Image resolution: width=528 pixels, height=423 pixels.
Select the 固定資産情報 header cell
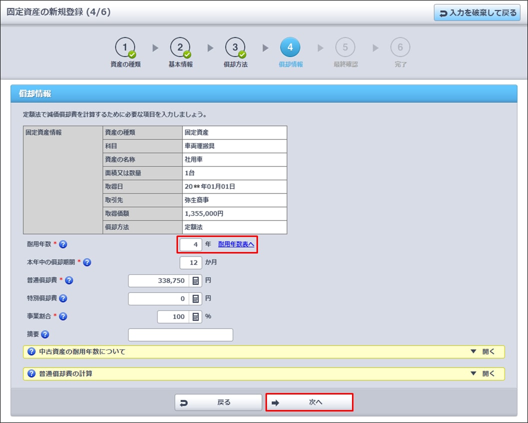click(x=63, y=180)
